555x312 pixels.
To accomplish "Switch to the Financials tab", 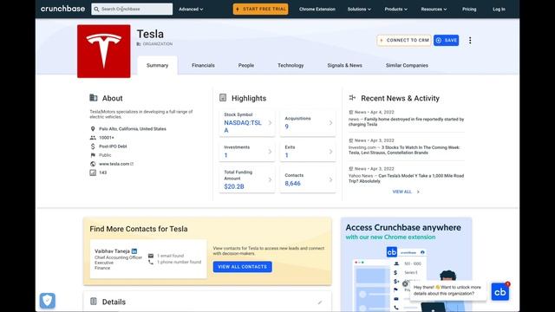I will 203,66.
